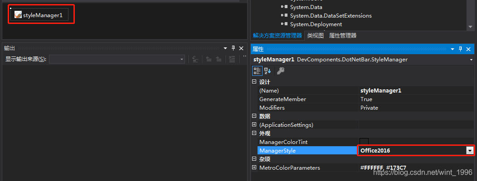Pin the 输出 panel with auto-hide pin

234,48
